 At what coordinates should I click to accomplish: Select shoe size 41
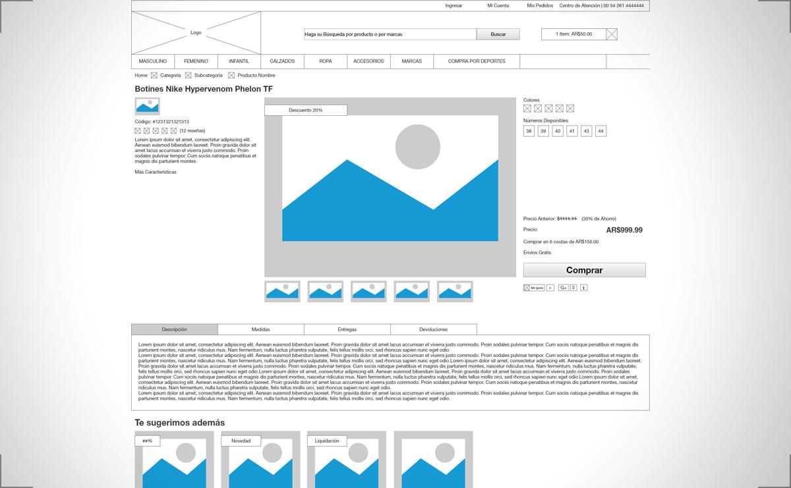[x=572, y=131]
